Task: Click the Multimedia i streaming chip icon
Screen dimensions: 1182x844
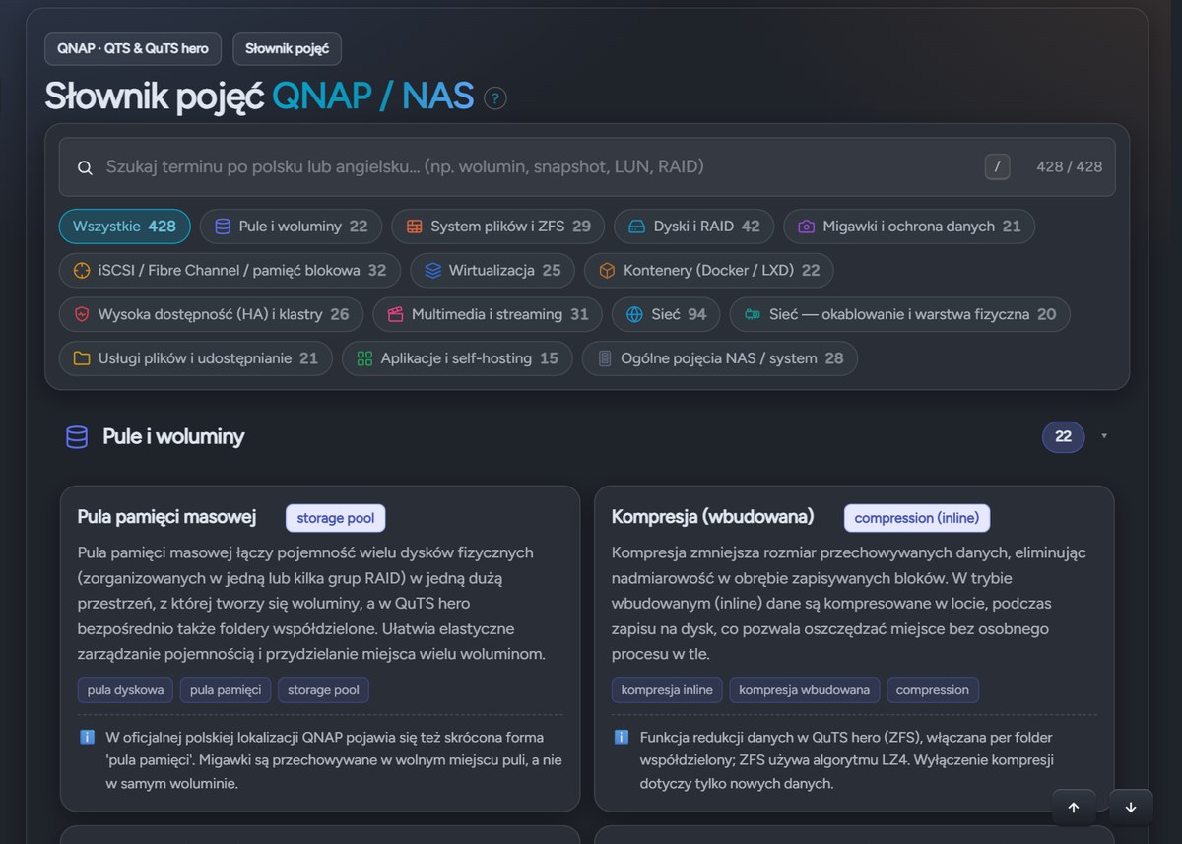Action: (x=395, y=314)
